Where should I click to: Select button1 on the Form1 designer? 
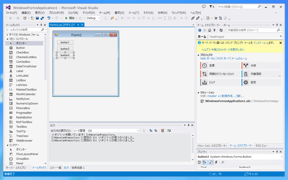click(65, 43)
